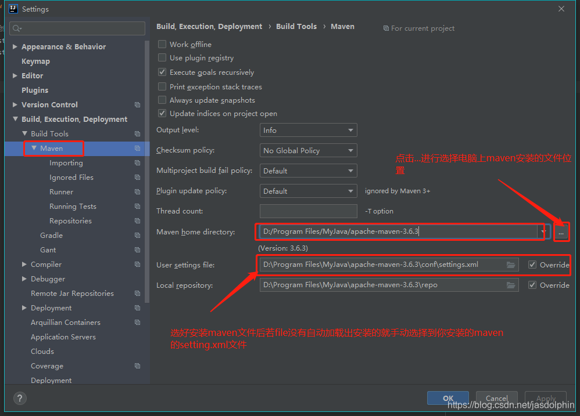Open the Checksum policy dropdown

309,150
